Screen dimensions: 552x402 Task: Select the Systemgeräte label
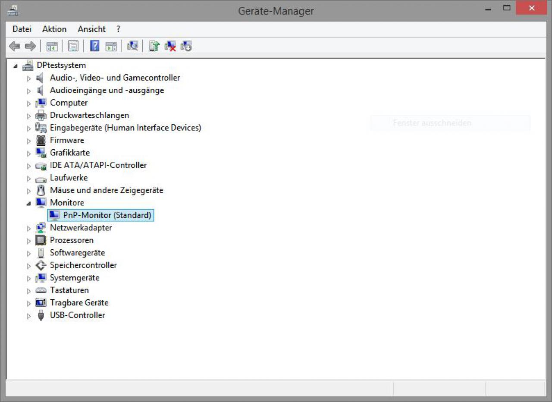[x=75, y=278]
